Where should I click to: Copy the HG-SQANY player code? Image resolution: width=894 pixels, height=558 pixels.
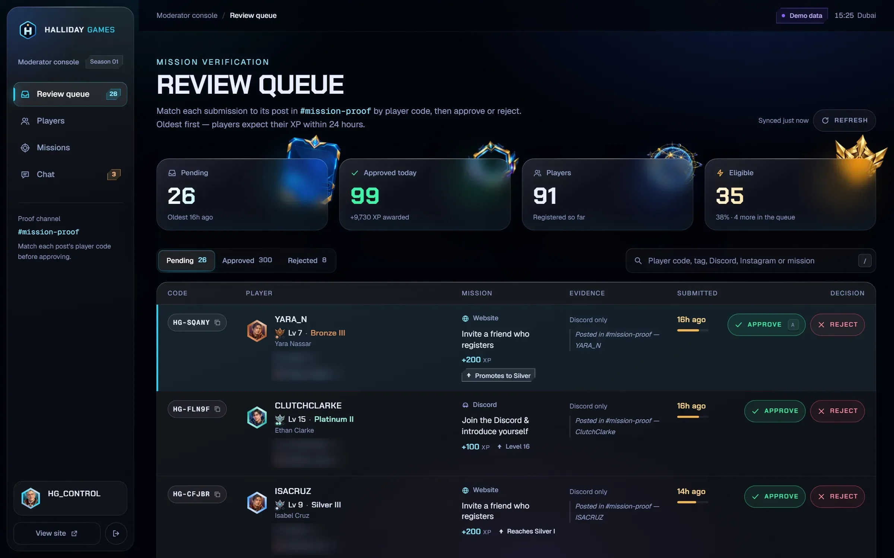tap(218, 323)
